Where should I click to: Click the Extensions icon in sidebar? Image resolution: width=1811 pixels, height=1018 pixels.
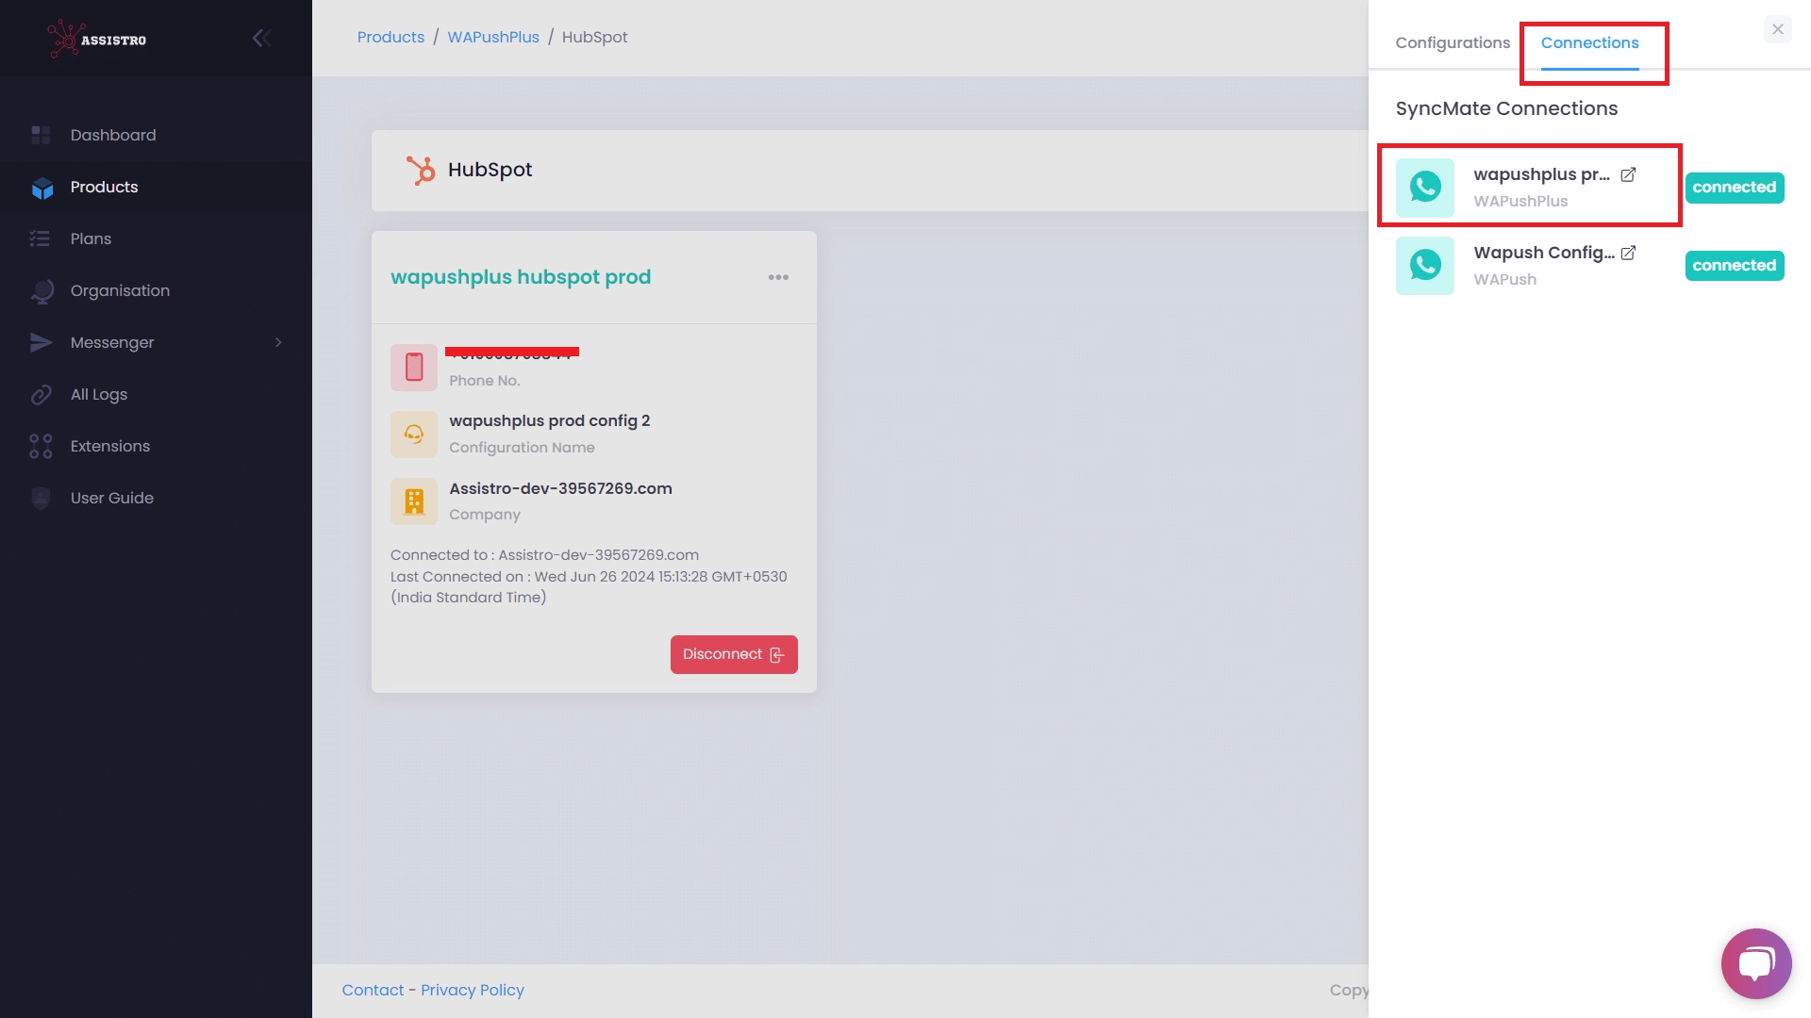[41, 446]
